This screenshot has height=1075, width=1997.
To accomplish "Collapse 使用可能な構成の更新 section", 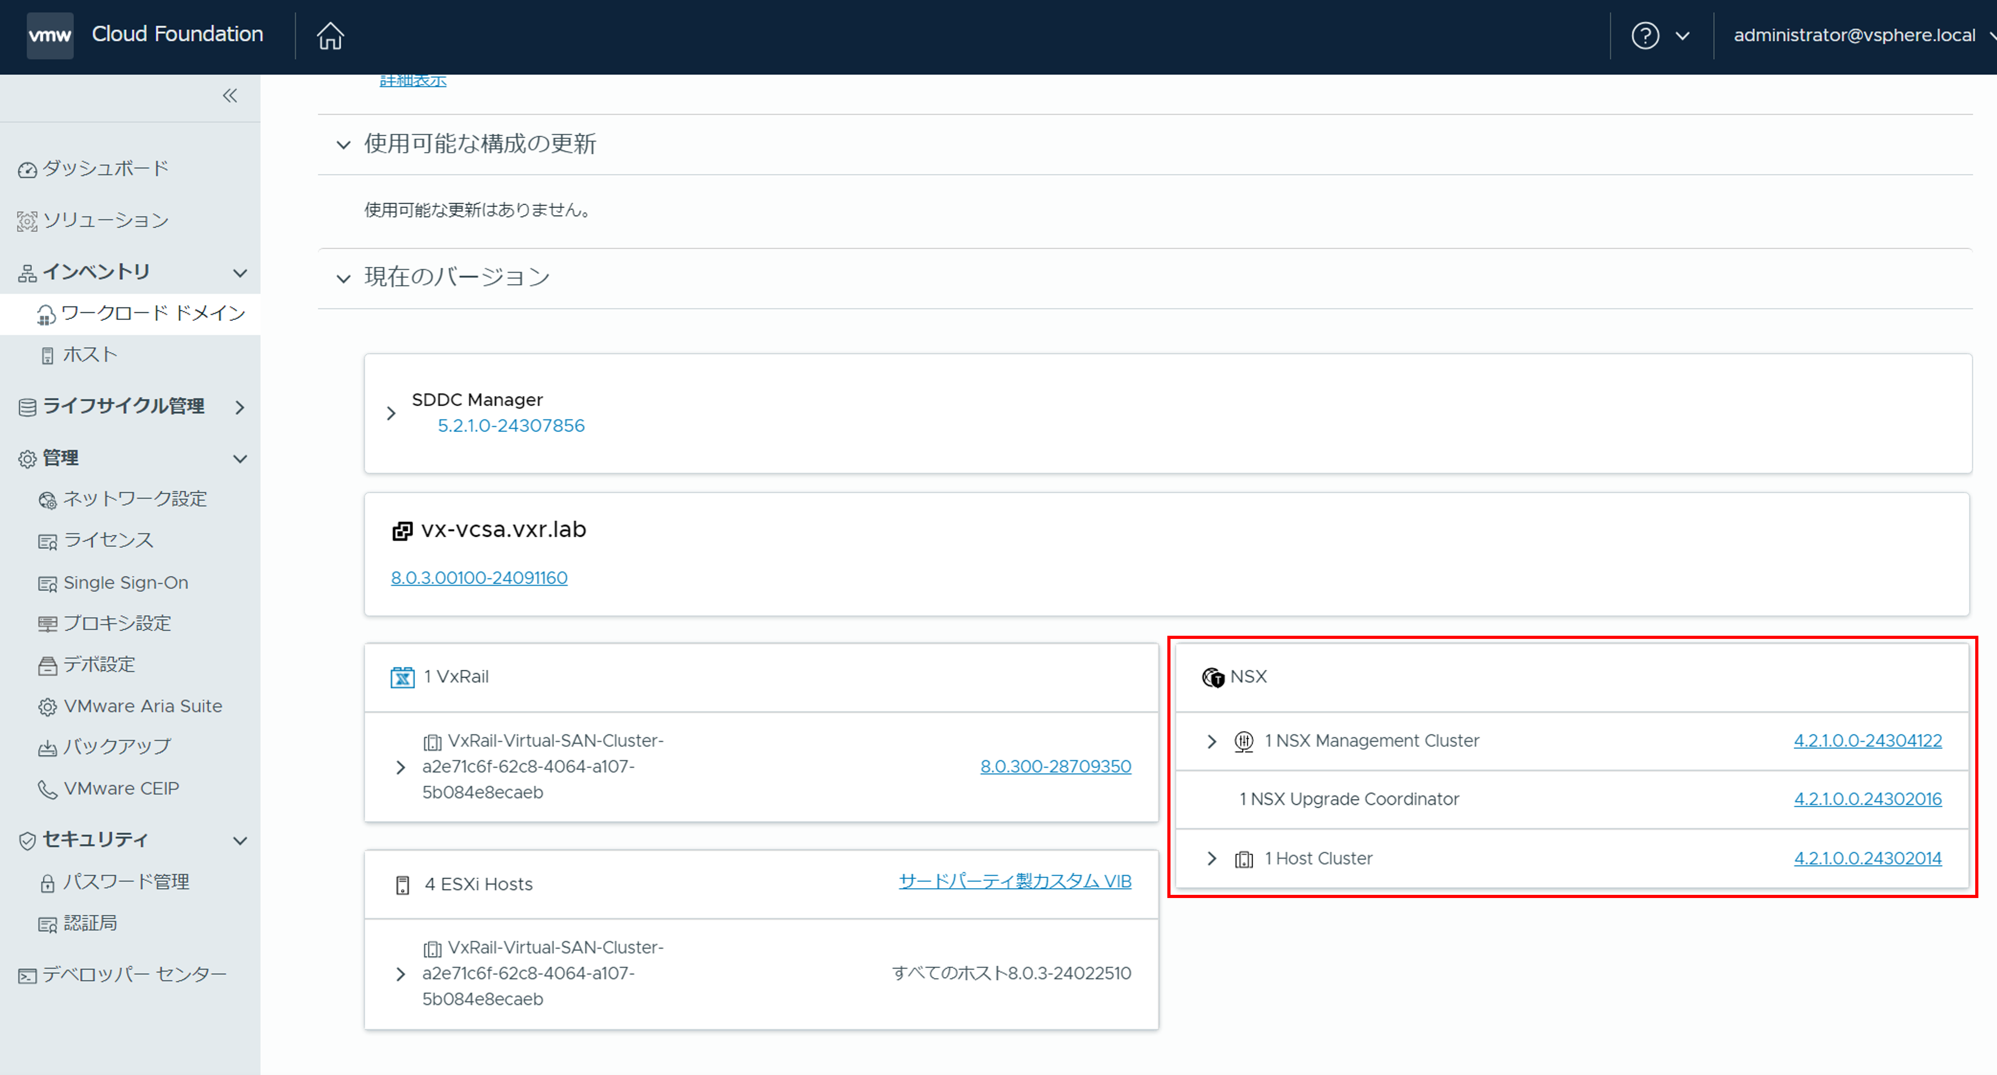I will point(343,145).
